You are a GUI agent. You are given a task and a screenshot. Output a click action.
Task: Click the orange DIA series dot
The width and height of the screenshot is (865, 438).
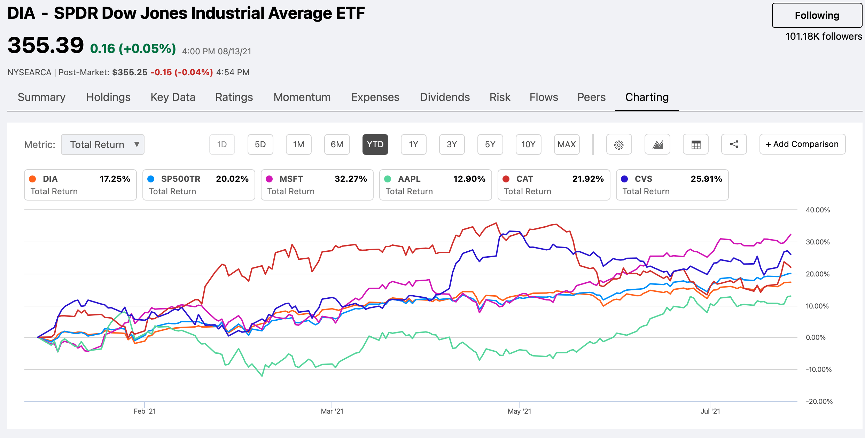coord(33,179)
